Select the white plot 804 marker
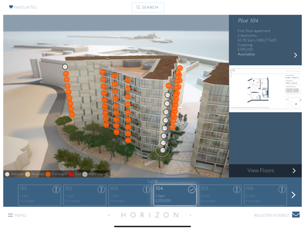Viewport: 305px width, 229px height. point(167,95)
